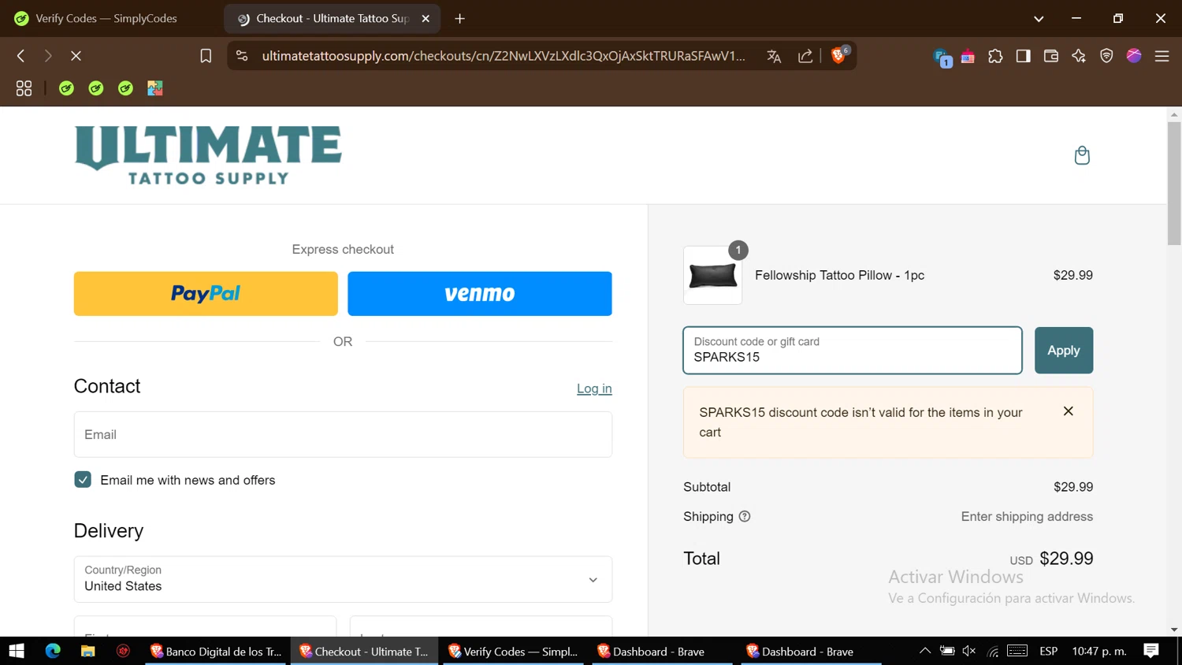Click the ESP language indicator
Viewport: 1182px width, 665px height.
(1048, 651)
